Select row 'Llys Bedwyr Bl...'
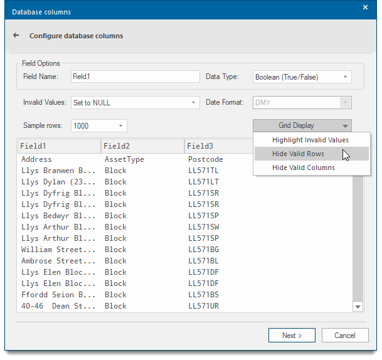The image size is (382, 360). (x=58, y=216)
